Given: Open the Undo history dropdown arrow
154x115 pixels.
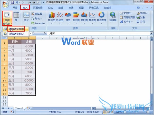Looking at the screenshot, I should (x=20, y=3).
